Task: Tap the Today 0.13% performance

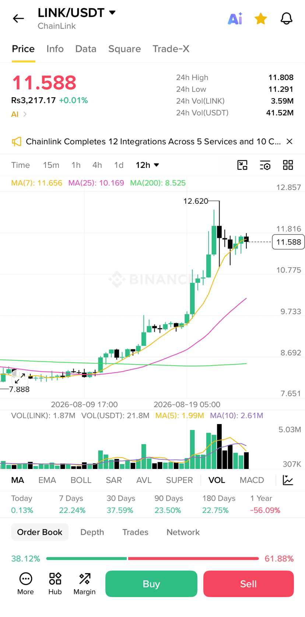Action: [22, 504]
